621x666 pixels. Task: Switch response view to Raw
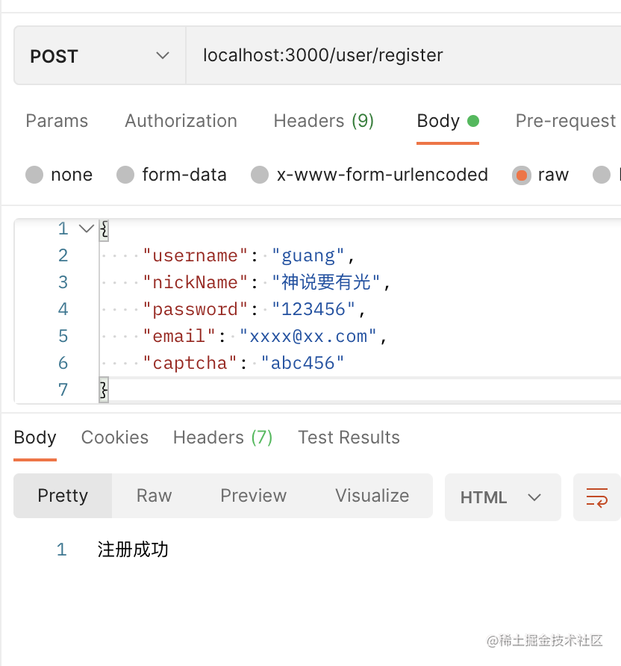pos(154,496)
